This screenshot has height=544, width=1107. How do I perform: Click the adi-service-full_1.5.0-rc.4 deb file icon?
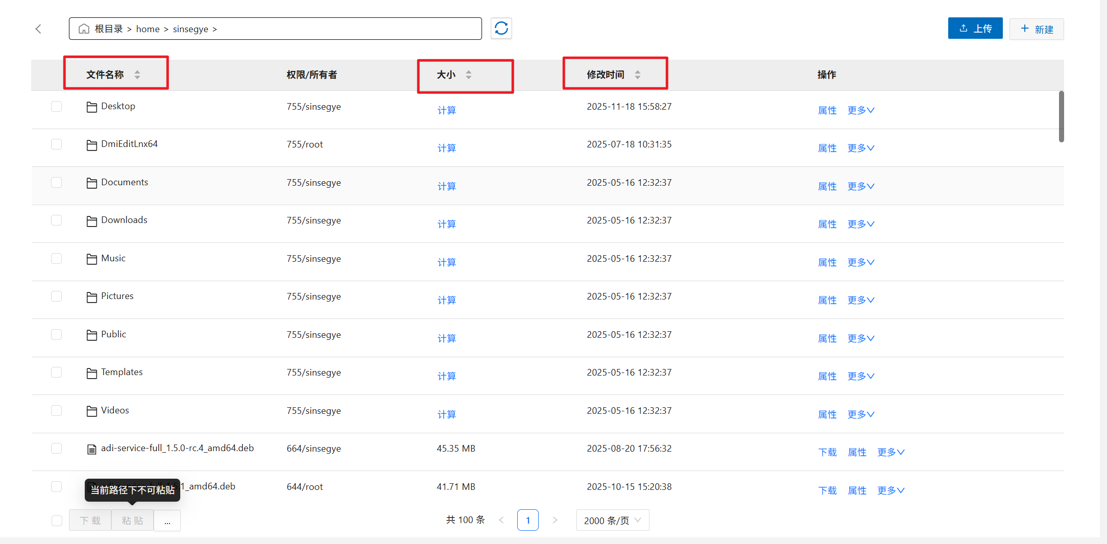92,449
